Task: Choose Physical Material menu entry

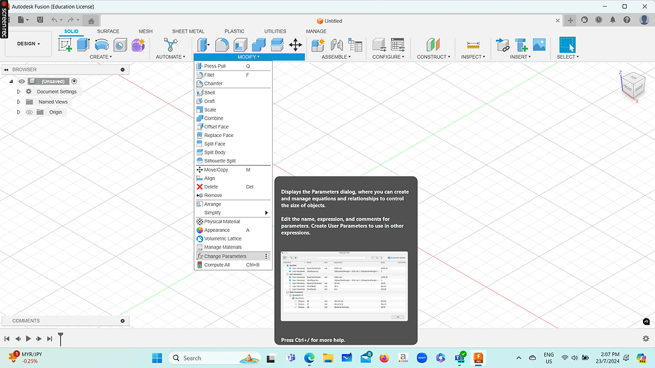Action: 233,222
